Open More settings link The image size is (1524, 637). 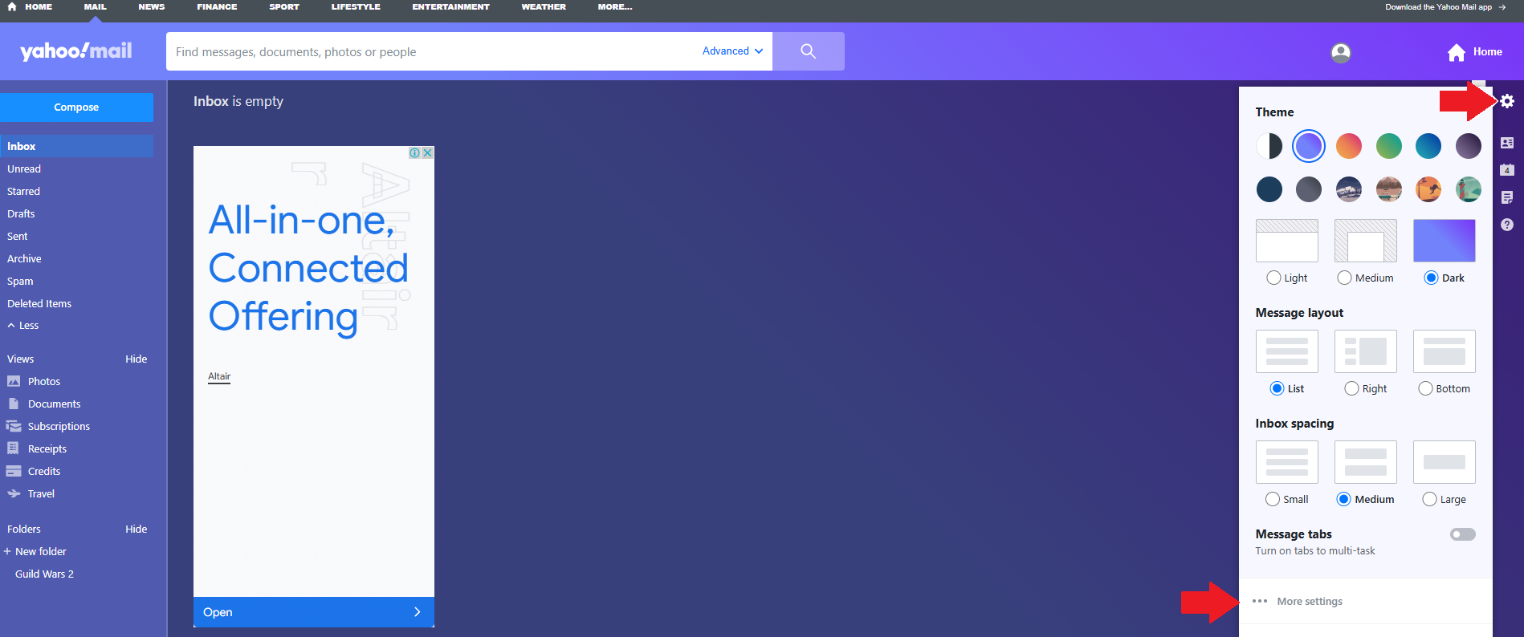pos(1309,601)
